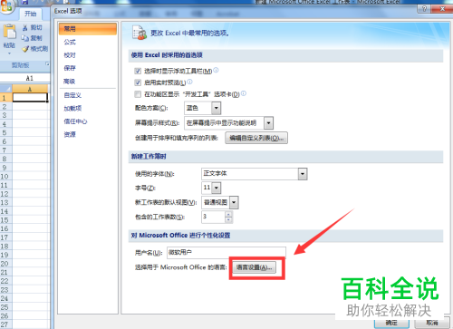Close the Excel Options dialog
The image size is (453, 329).
(x=442, y=8)
